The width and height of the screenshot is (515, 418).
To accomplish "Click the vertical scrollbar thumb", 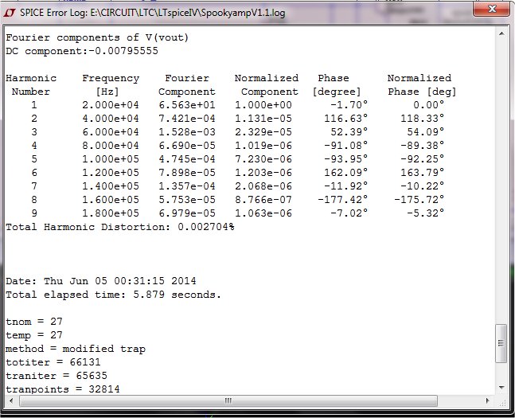I will (x=501, y=343).
